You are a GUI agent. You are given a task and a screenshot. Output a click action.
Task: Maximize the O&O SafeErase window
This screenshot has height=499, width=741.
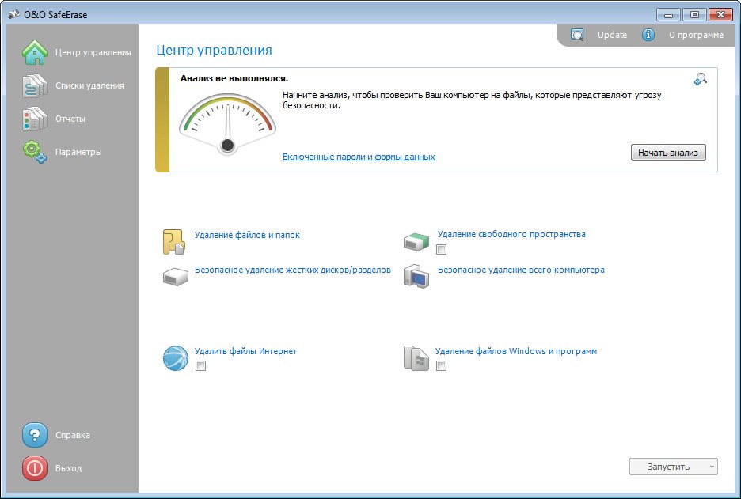(x=694, y=15)
